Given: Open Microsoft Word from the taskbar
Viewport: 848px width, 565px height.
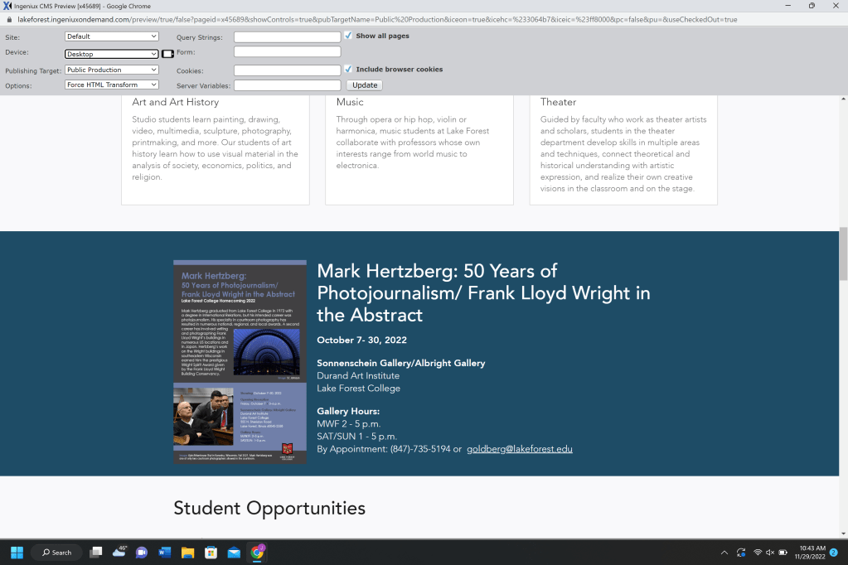Looking at the screenshot, I should coord(164,552).
